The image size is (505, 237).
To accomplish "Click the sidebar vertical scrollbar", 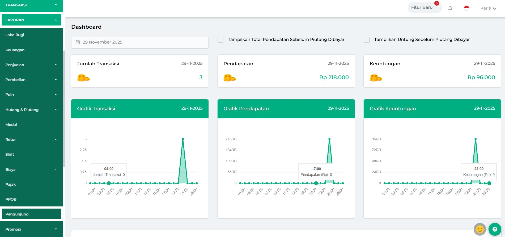I will [x=64, y=109].
